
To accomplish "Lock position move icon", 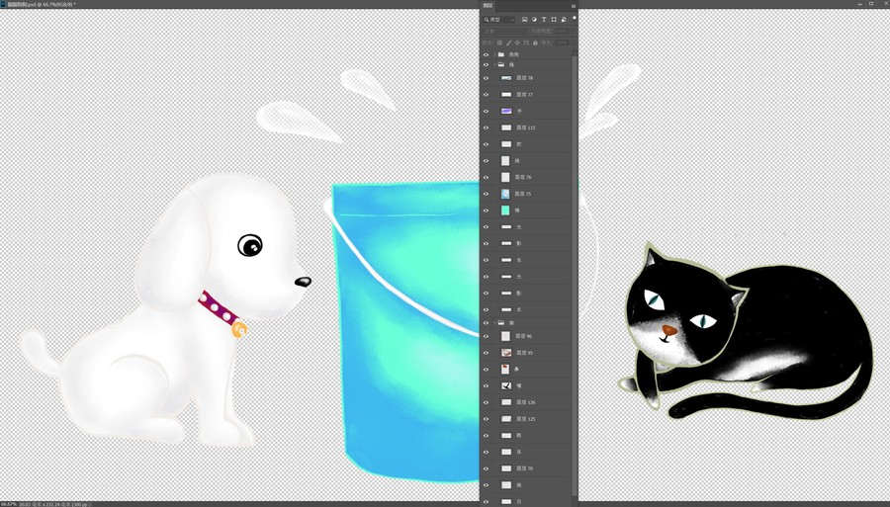I will pyautogui.click(x=517, y=42).
